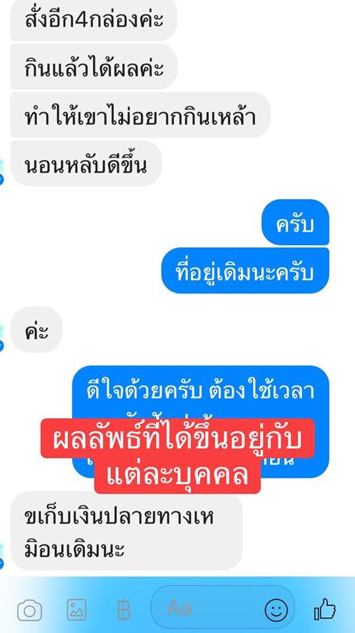
Task: Tap the Baht payment icon
Action: [x=123, y=610]
